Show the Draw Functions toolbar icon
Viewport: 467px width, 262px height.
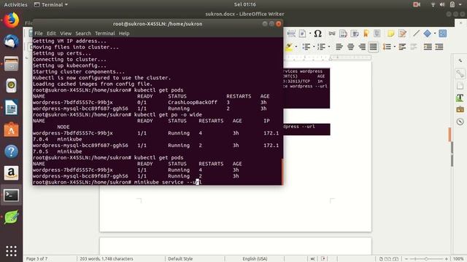(x=443, y=33)
